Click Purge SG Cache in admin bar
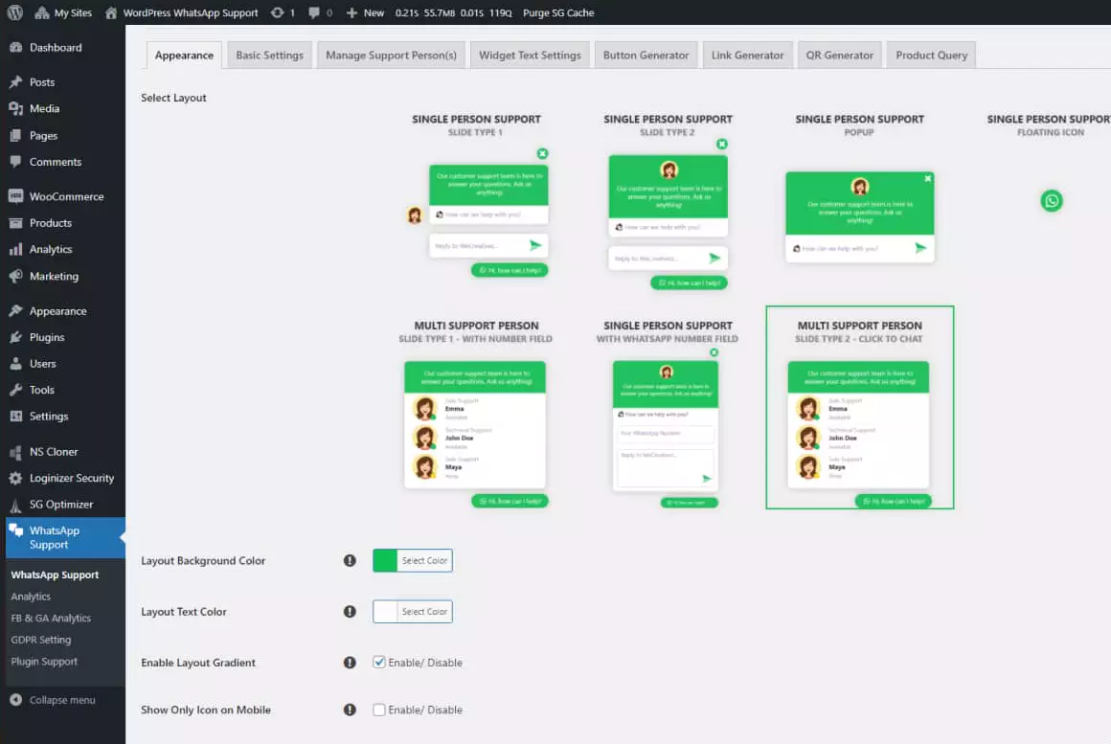The width and height of the screenshot is (1111, 744). click(x=558, y=12)
